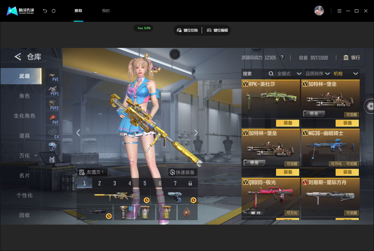The image size is (374, 251).
Task: Switch to the 我的 tab
Action: tap(106, 11)
